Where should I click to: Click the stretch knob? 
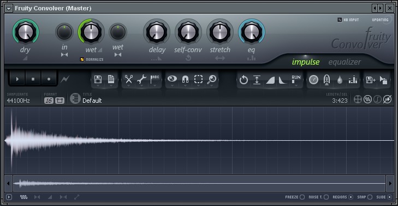220,32
